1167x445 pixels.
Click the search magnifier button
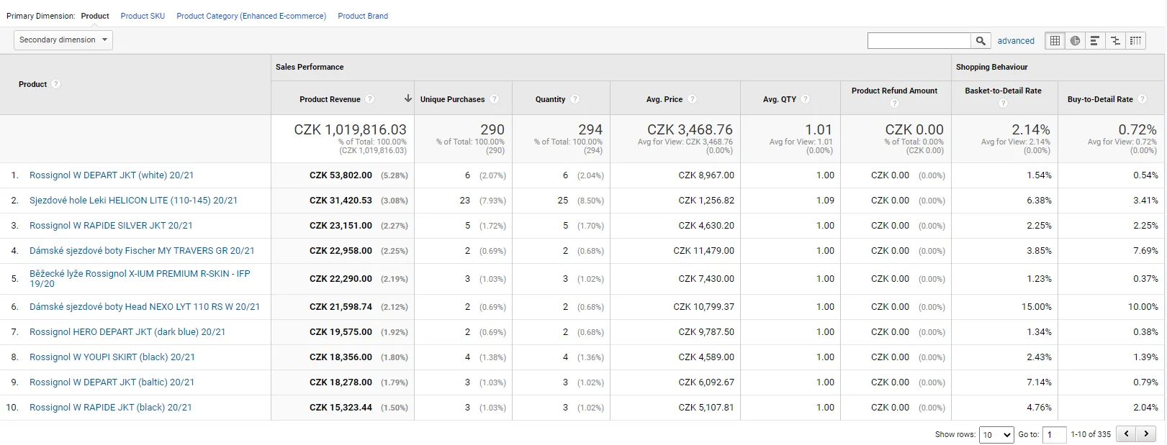pyautogui.click(x=981, y=41)
